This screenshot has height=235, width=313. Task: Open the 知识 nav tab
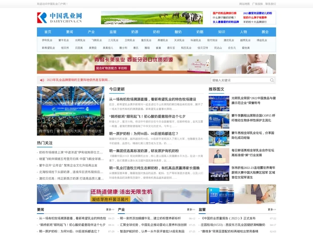pos(222,32)
